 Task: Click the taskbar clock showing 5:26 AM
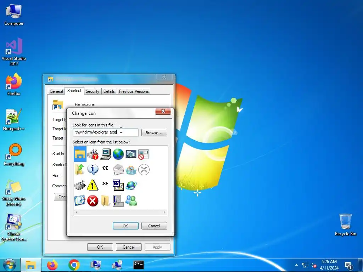(x=329, y=265)
